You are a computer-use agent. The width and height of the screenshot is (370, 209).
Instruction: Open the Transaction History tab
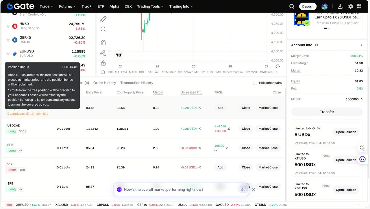point(137,83)
